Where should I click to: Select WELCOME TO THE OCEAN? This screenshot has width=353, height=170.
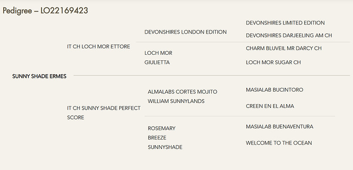pyautogui.click(x=279, y=143)
